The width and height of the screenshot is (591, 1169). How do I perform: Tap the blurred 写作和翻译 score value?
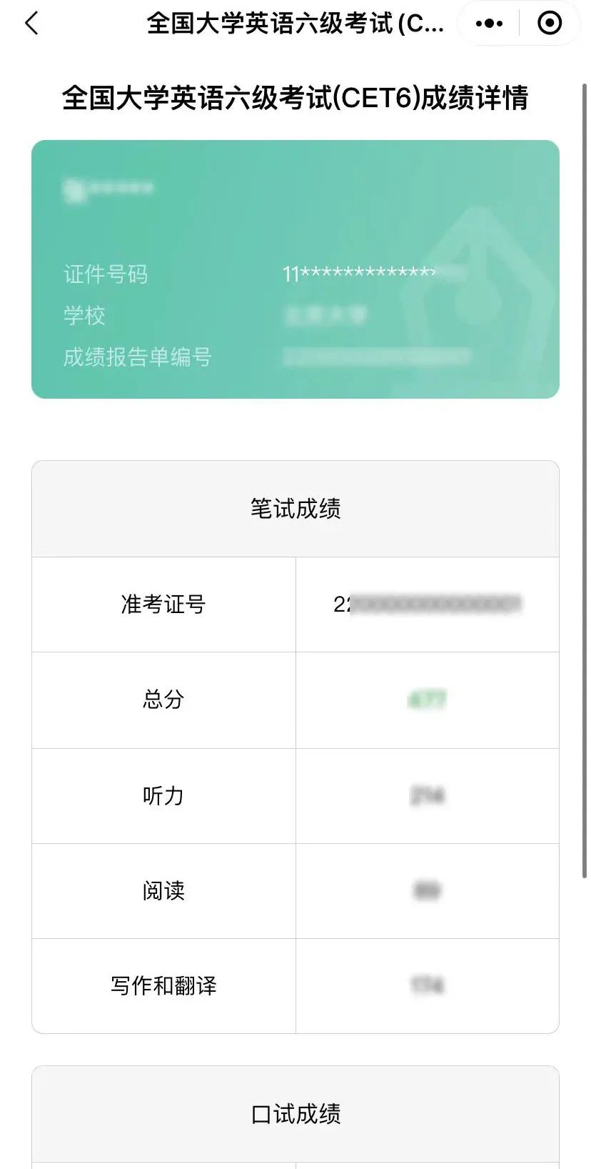427,986
